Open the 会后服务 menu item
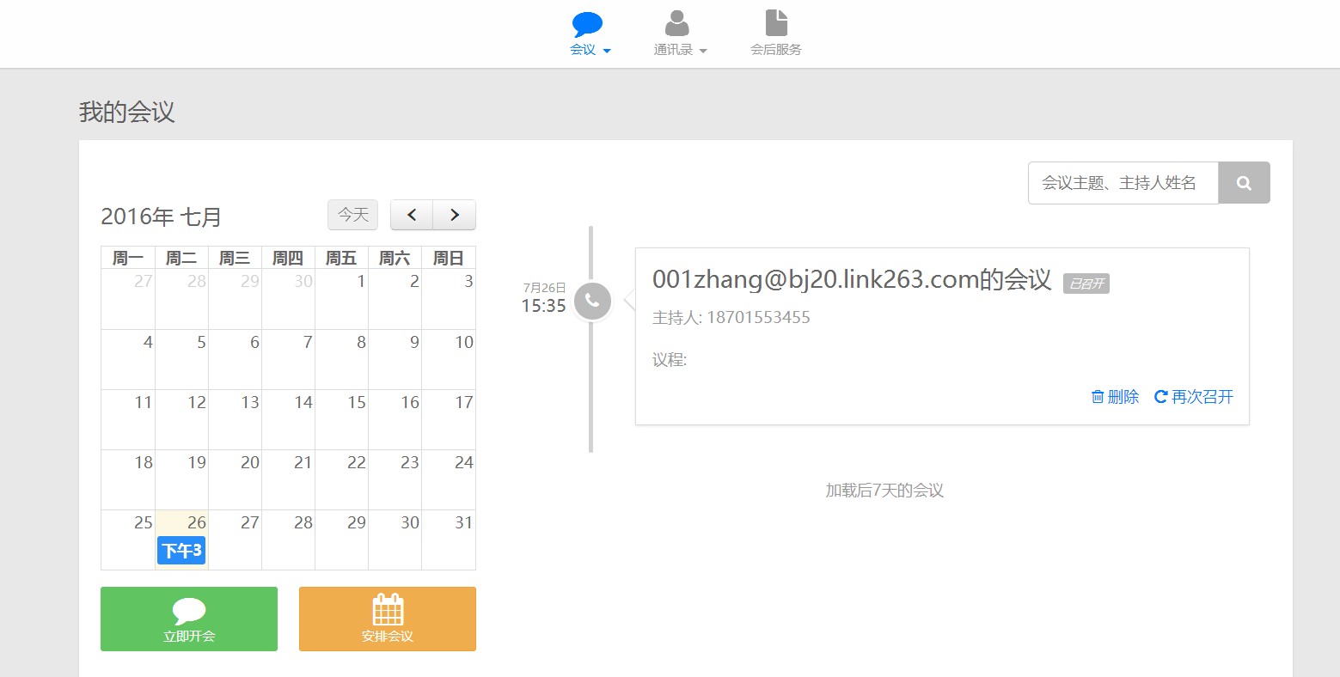1340x677 pixels. point(776,50)
